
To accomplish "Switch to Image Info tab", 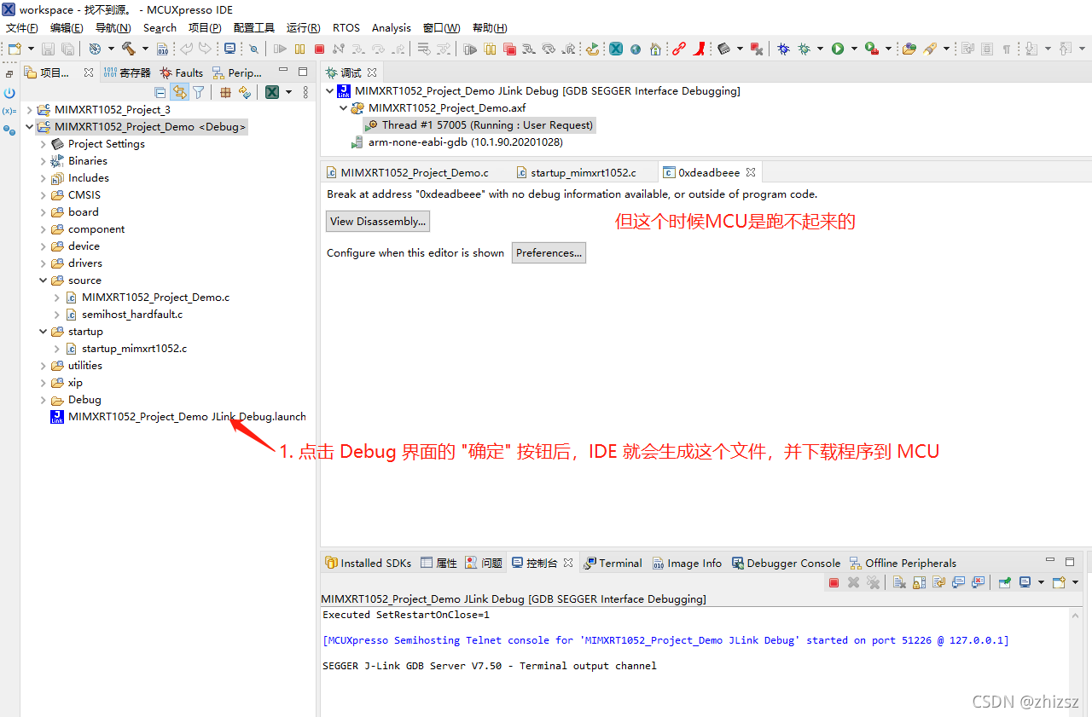I will tap(687, 564).
